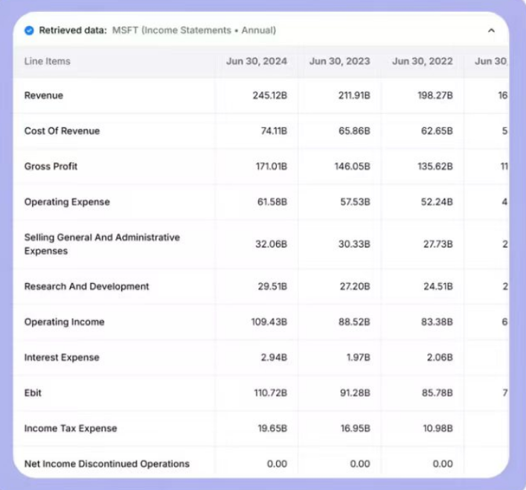Click Revenue value 245.12B
526x490 pixels.
tap(270, 95)
